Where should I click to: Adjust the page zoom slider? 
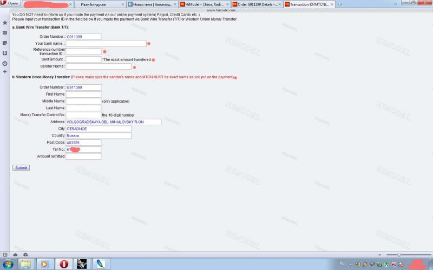399,254
